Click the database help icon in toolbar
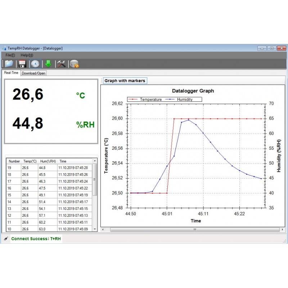 (x=74, y=64)
